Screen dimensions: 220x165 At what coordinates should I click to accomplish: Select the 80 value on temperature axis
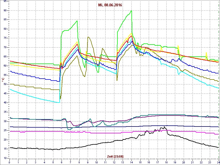(x=4, y=29)
